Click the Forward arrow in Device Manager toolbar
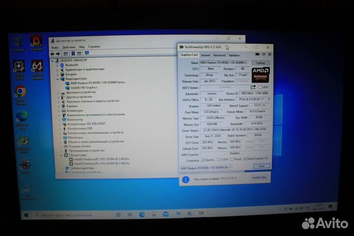This screenshot has width=354, height=236. point(58,54)
